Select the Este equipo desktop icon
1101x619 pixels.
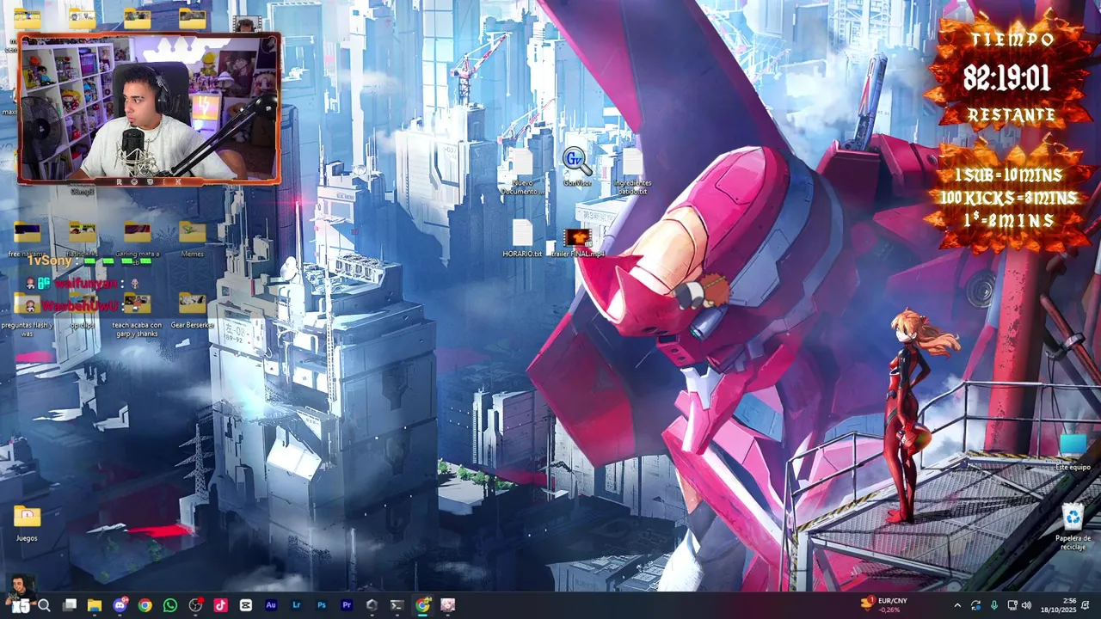coord(1073,451)
